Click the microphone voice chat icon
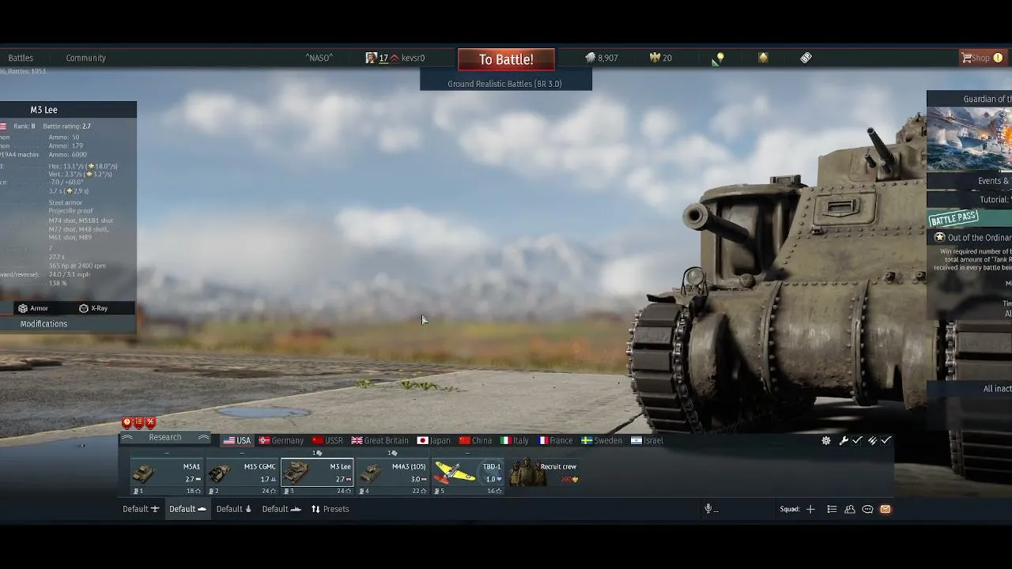 (708, 510)
